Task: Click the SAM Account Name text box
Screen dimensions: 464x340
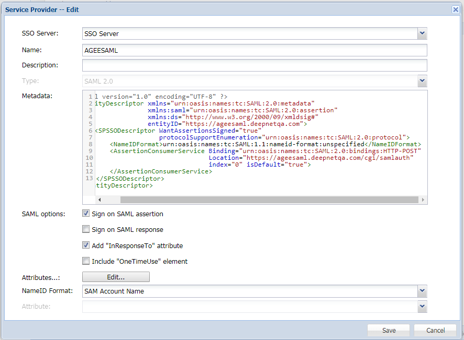Action: (x=249, y=291)
